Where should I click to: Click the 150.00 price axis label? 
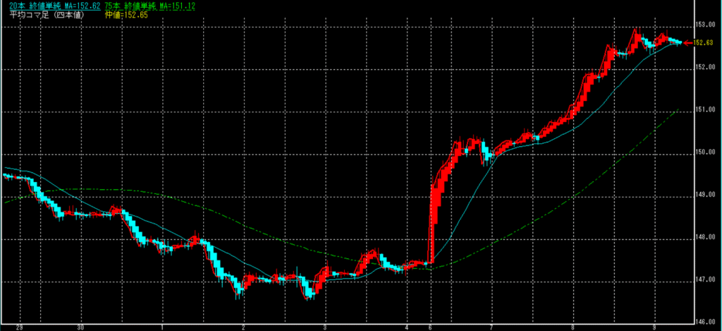[x=703, y=153]
